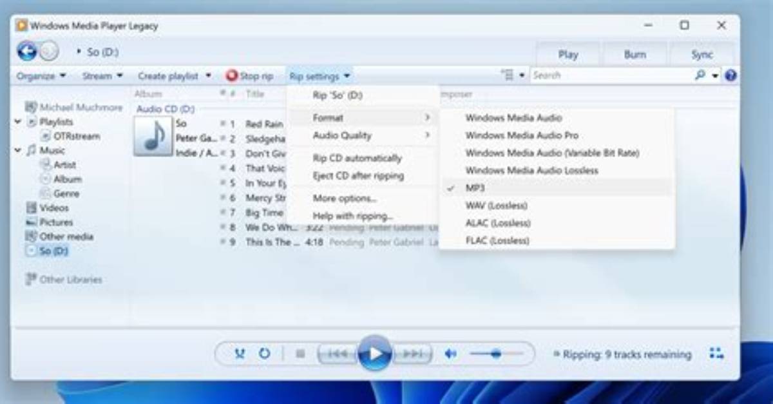The image size is (773, 404).
Task: Choose Rip 'So' (D:) menu entry
Action: (363, 95)
